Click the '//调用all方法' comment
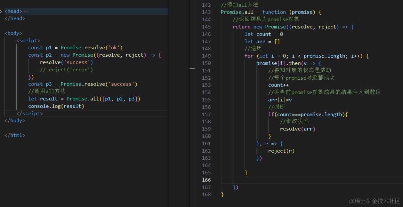 click(x=47, y=91)
